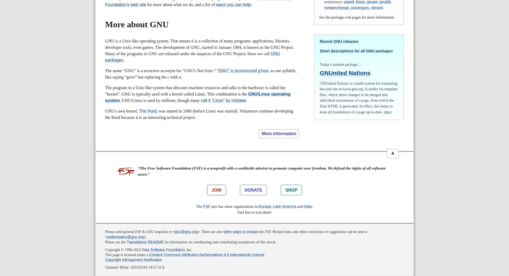The width and height of the screenshot is (509, 276).
Task: Click the FSF logo icon
Action: (126, 171)
